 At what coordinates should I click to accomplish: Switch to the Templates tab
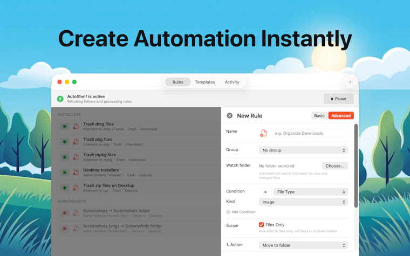(x=205, y=82)
